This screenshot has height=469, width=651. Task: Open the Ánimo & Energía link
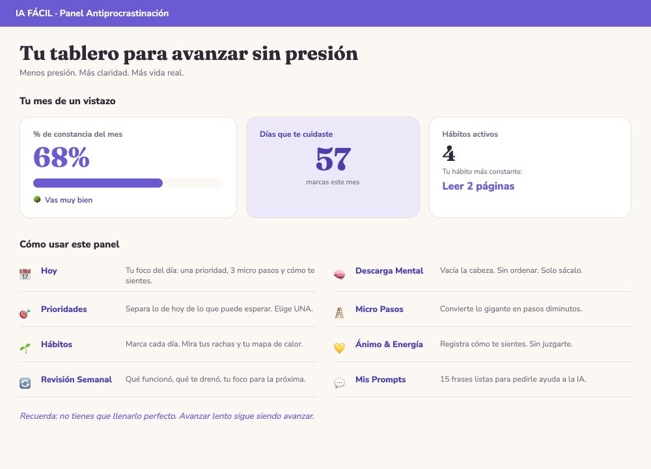pos(389,345)
